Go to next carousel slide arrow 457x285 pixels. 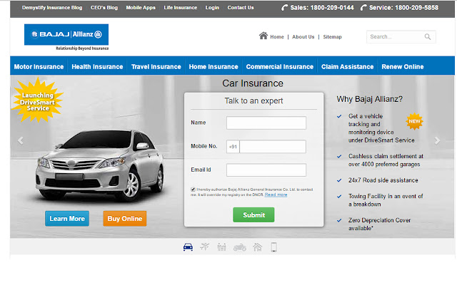click(437, 141)
